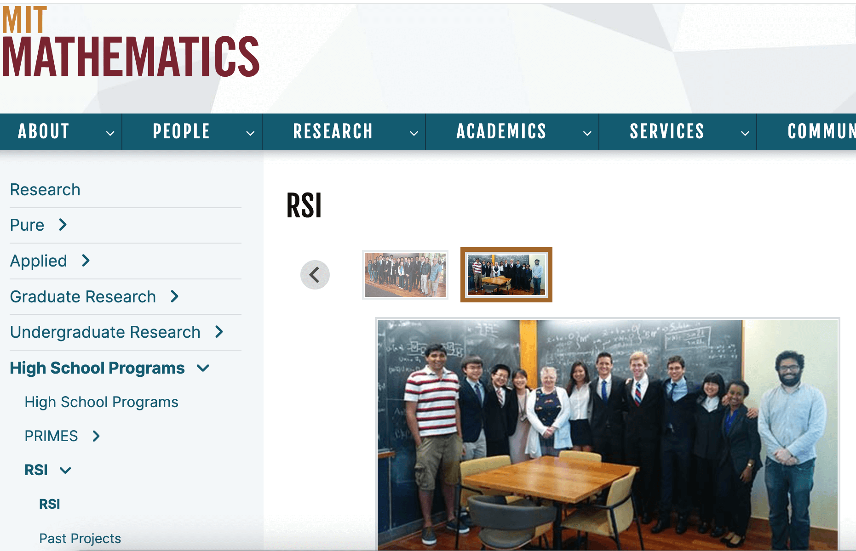
Task: Expand the Pure submenu chevron
Action: point(63,225)
